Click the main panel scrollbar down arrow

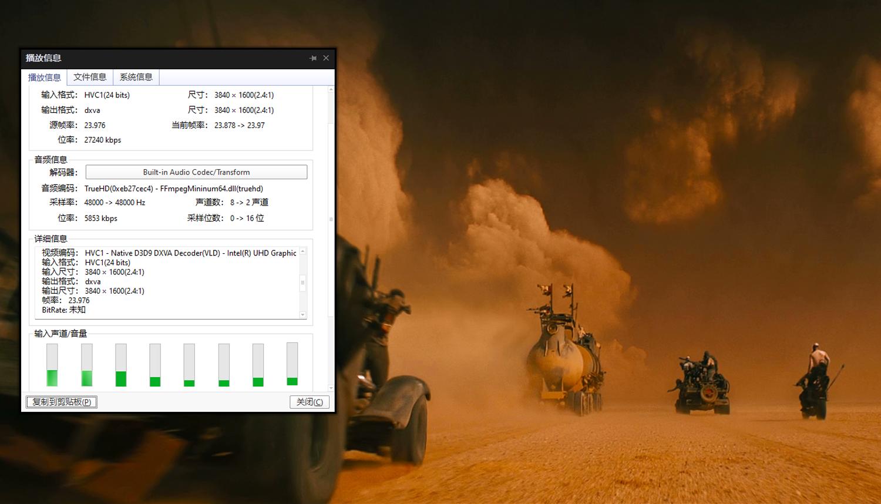click(331, 388)
